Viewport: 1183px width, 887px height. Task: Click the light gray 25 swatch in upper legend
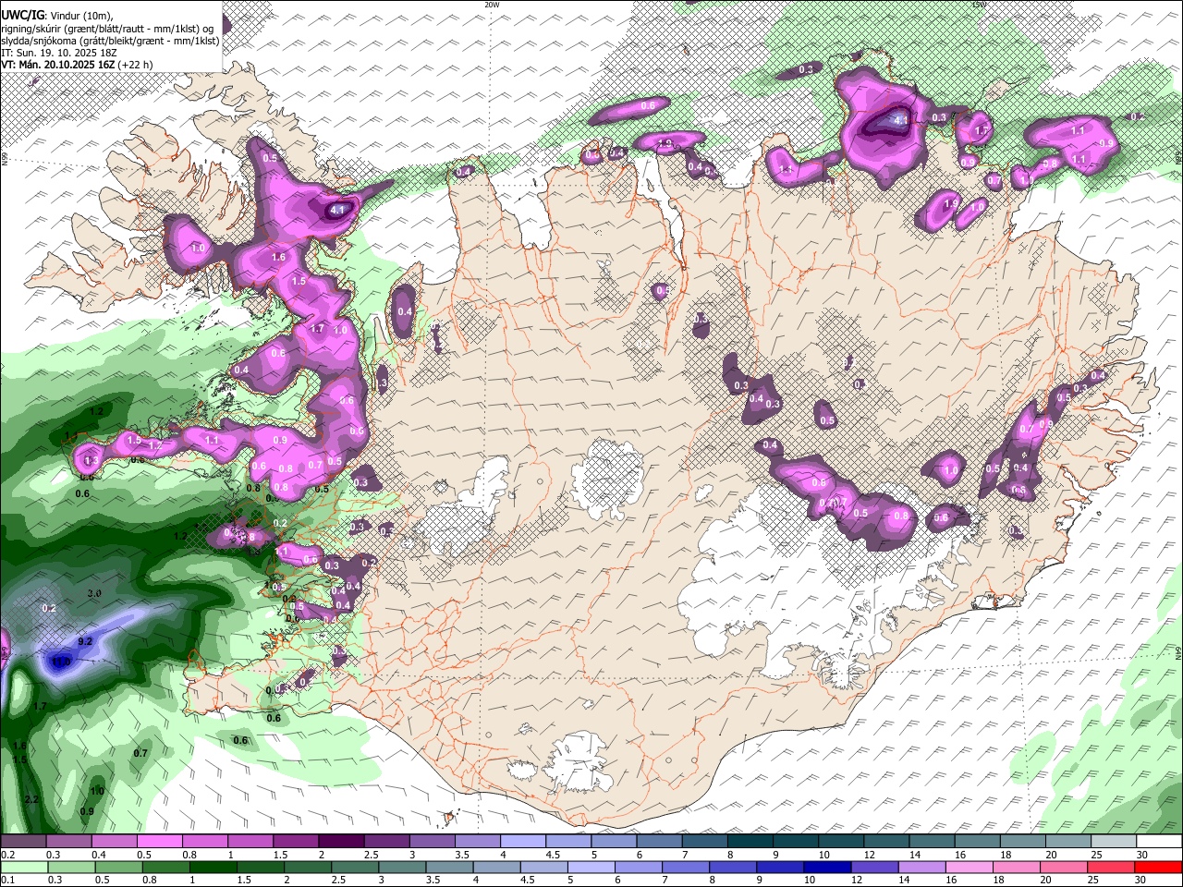[x=1113, y=842]
